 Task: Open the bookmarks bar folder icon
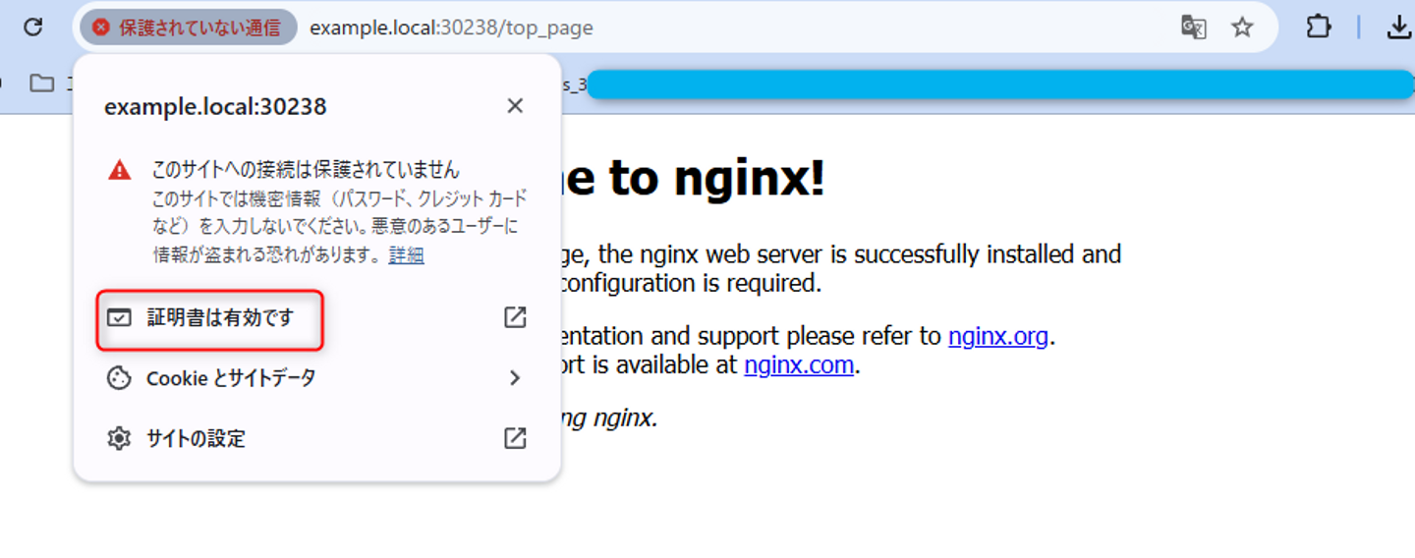click(x=42, y=84)
